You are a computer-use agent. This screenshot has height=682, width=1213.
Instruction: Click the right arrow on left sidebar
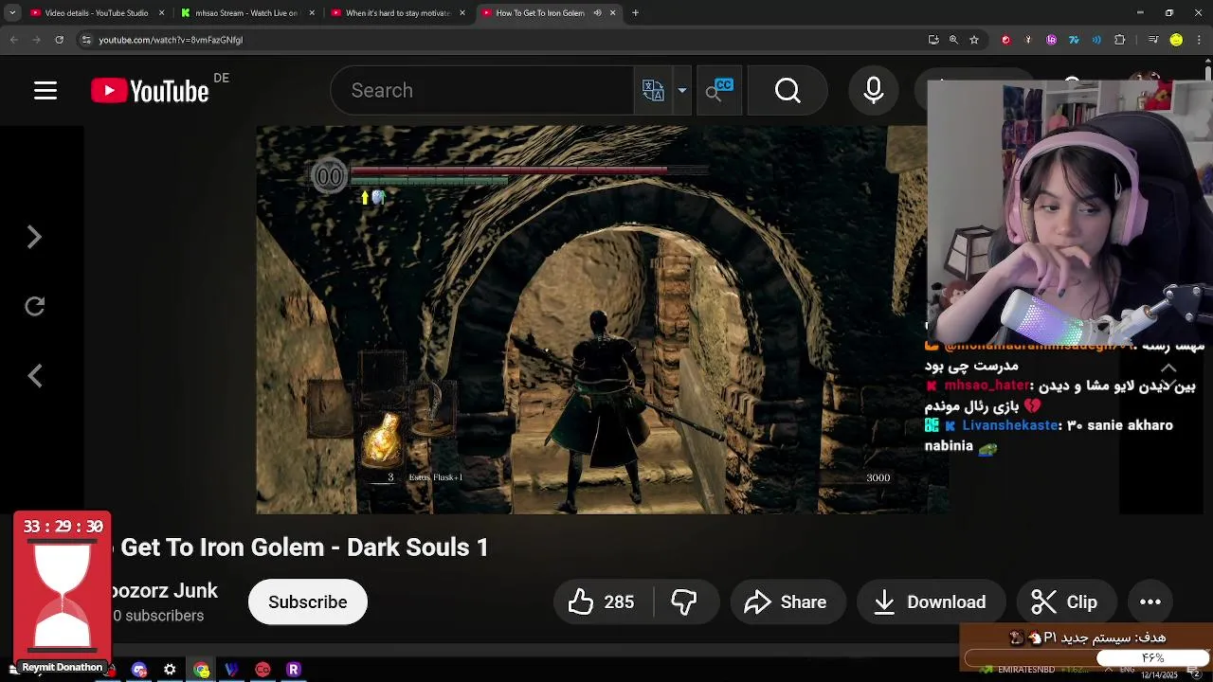click(34, 237)
